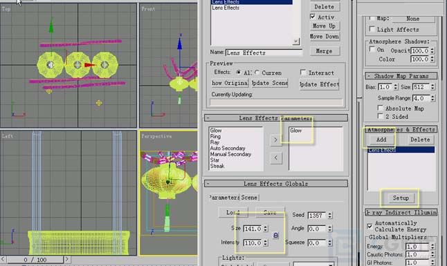Toggle the Map checkbox next to None

[x=372, y=18]
